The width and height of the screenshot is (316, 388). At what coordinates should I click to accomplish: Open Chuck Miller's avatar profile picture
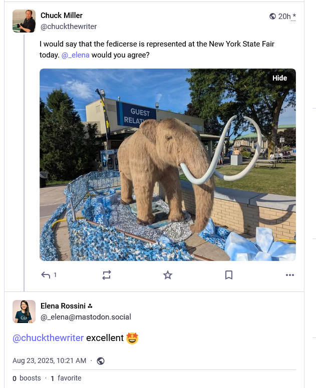(24, 21)
